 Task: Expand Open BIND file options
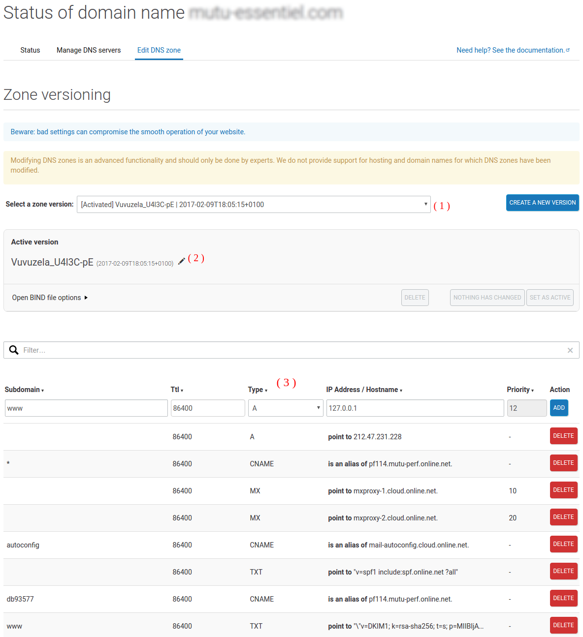(50, 298)
